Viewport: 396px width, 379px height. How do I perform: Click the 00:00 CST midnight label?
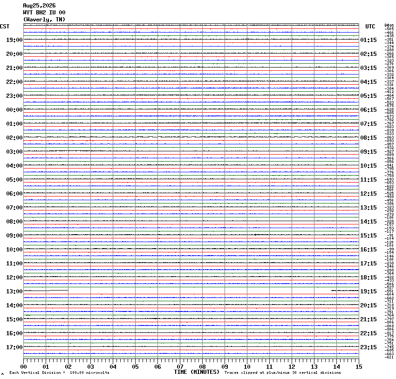click(14, 110)
